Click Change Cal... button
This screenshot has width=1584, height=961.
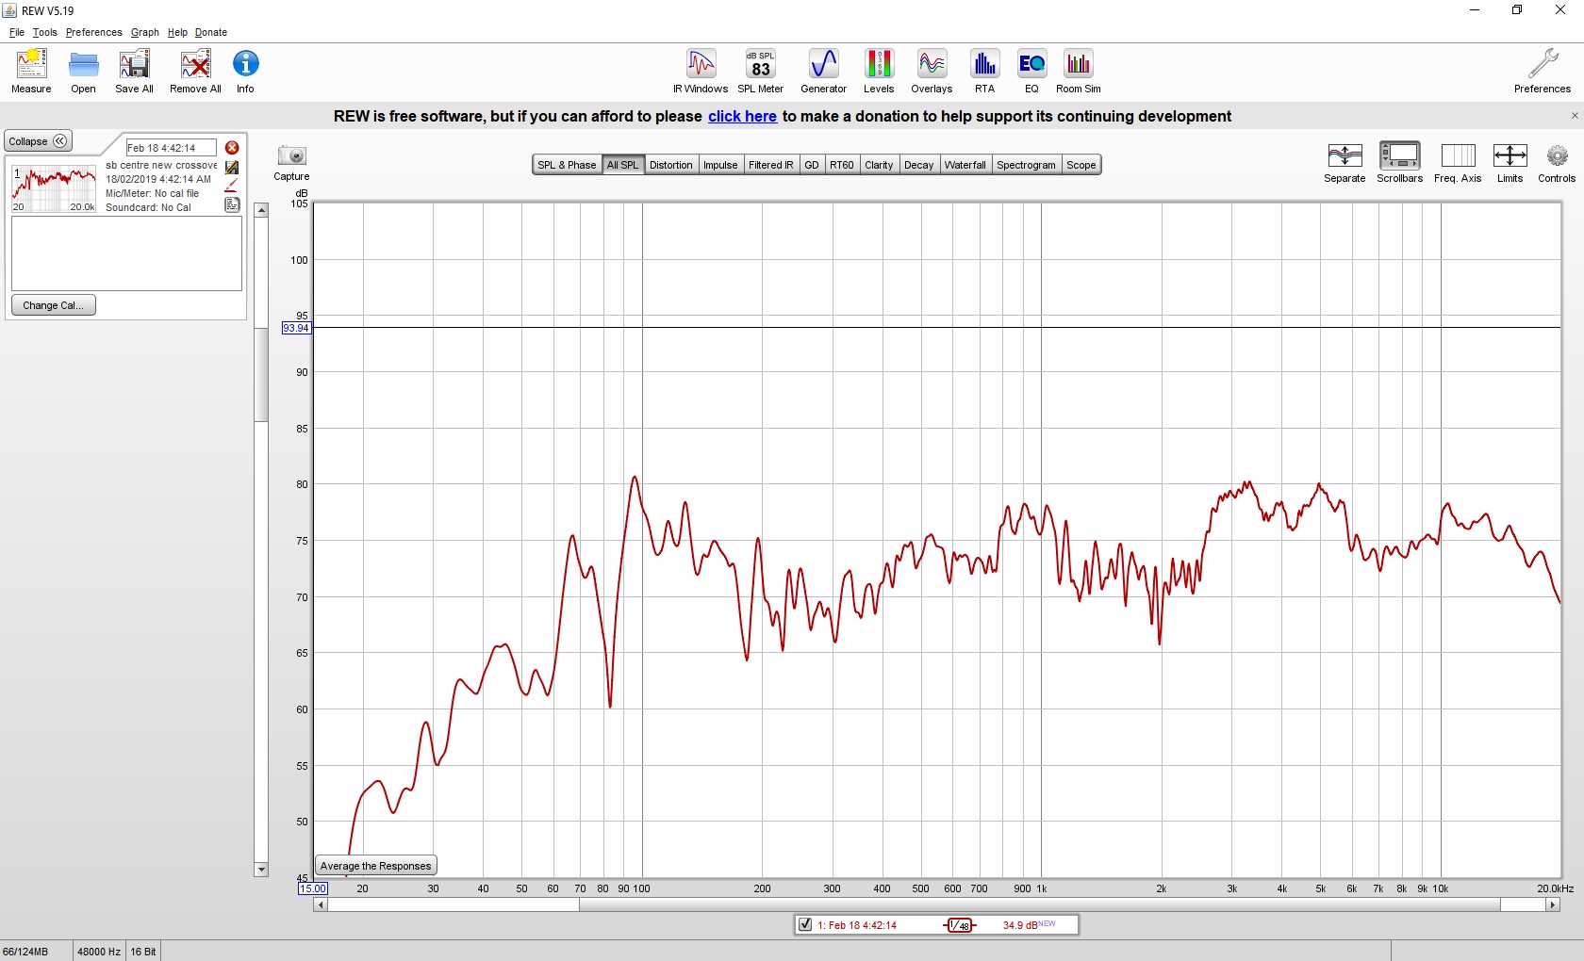tap(53, 305)
